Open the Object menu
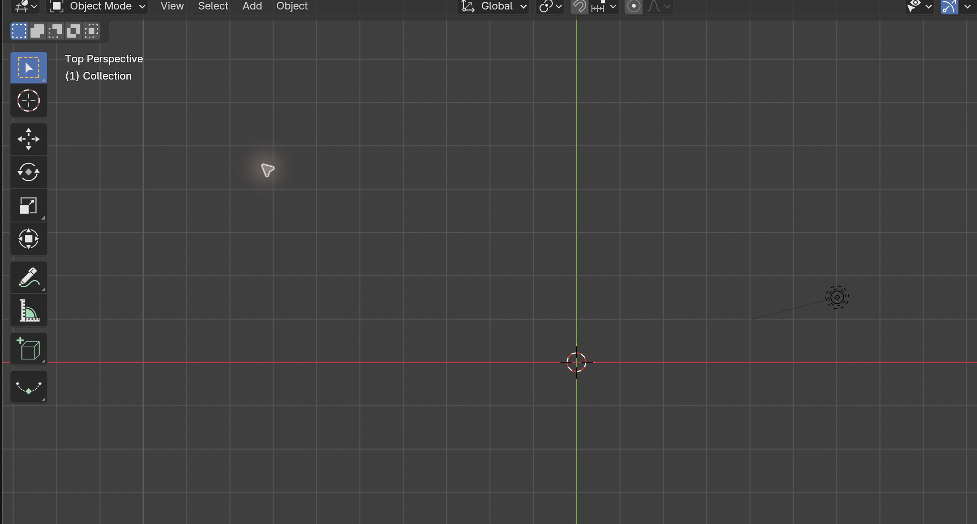Screen dimensions: 977x524 292,6
